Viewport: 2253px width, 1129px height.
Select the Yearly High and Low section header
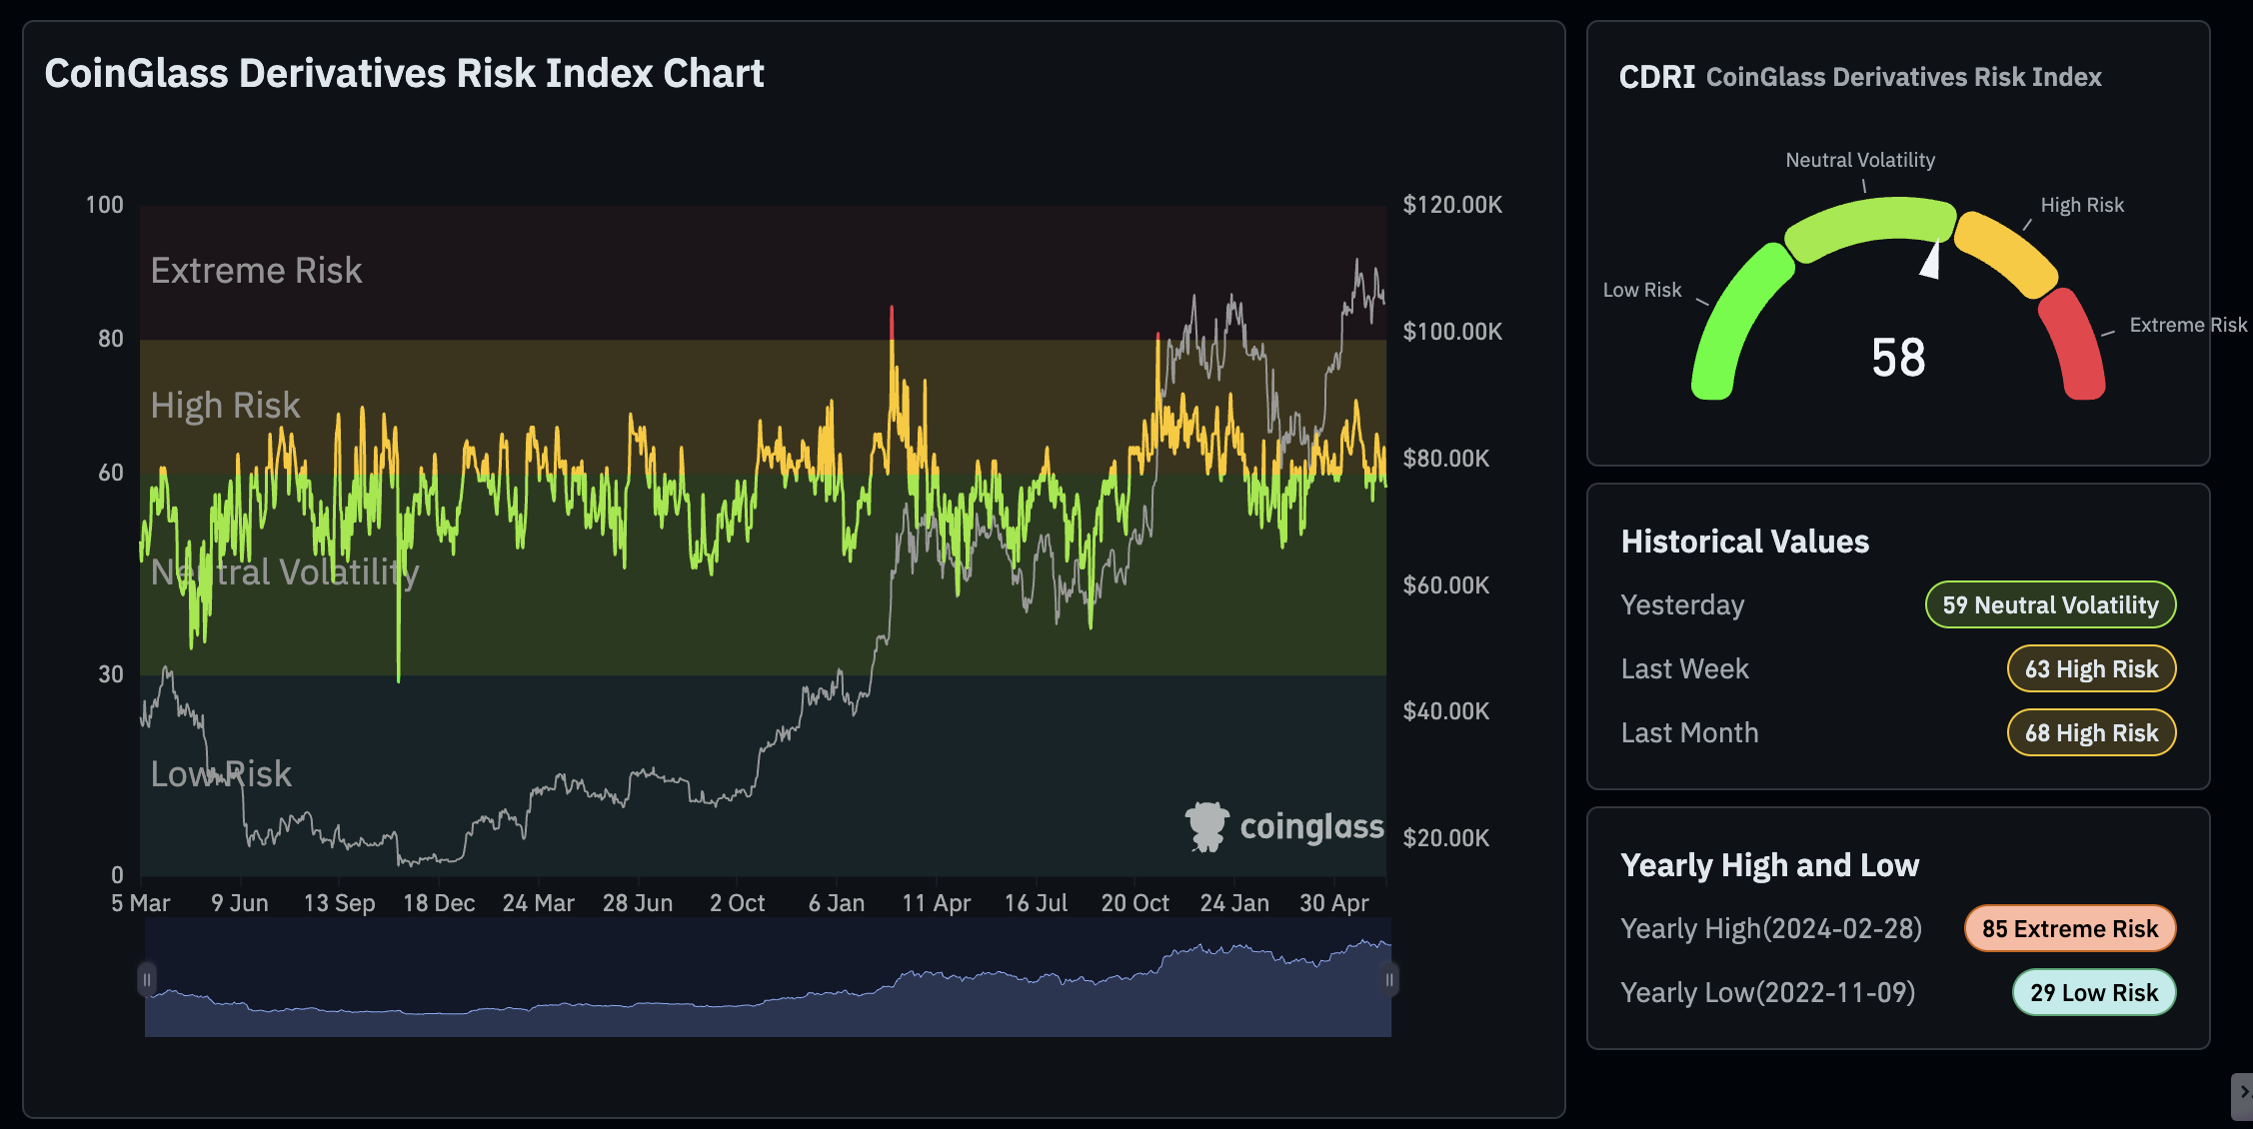point(1770,865)
